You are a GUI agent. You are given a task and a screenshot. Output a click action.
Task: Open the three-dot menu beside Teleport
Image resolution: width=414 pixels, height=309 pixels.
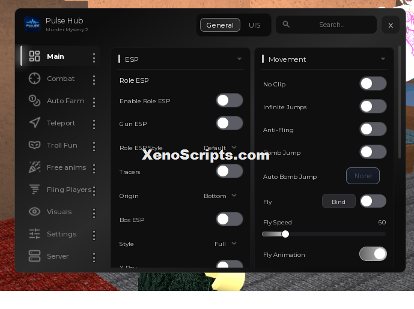(94, 124)
